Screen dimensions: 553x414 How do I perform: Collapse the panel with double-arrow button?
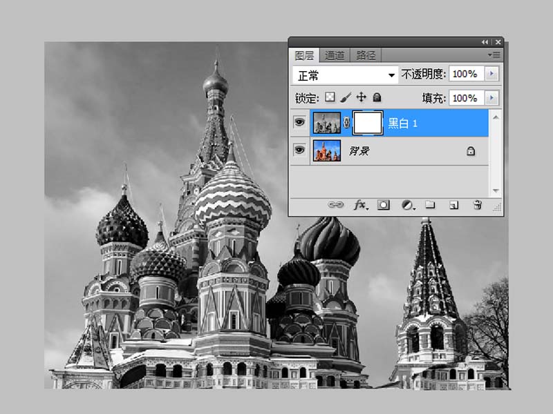point(485,42)
